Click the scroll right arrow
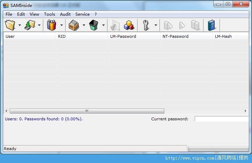 [246, 111]
